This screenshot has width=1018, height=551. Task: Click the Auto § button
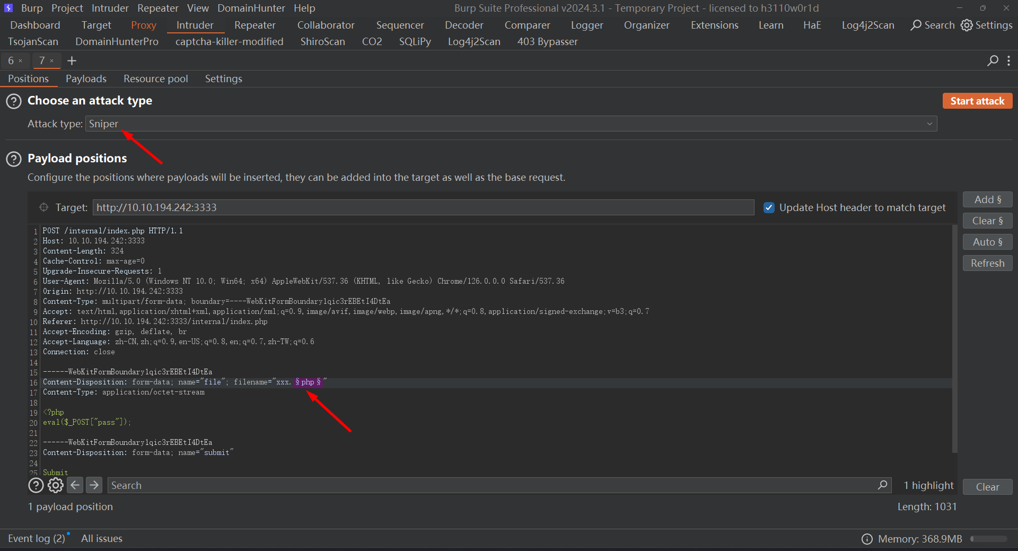[x=987, y=242]
